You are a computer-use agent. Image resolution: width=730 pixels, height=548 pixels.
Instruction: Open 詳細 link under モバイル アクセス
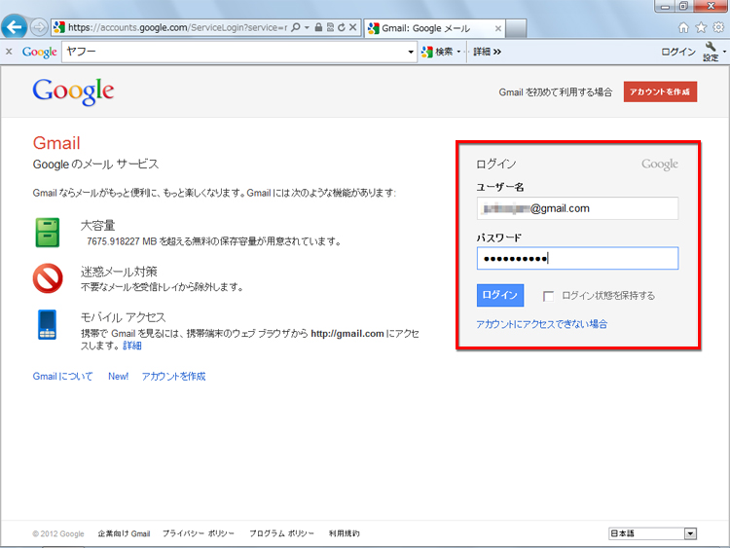(x=132, y=346)
